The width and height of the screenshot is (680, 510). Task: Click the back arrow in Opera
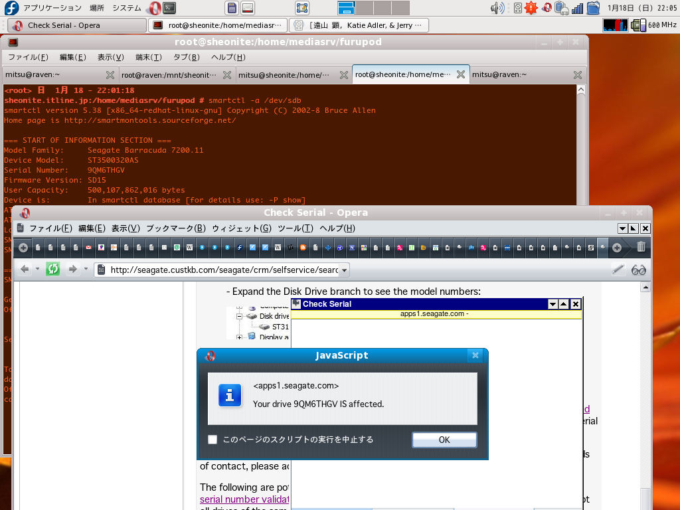25,269
